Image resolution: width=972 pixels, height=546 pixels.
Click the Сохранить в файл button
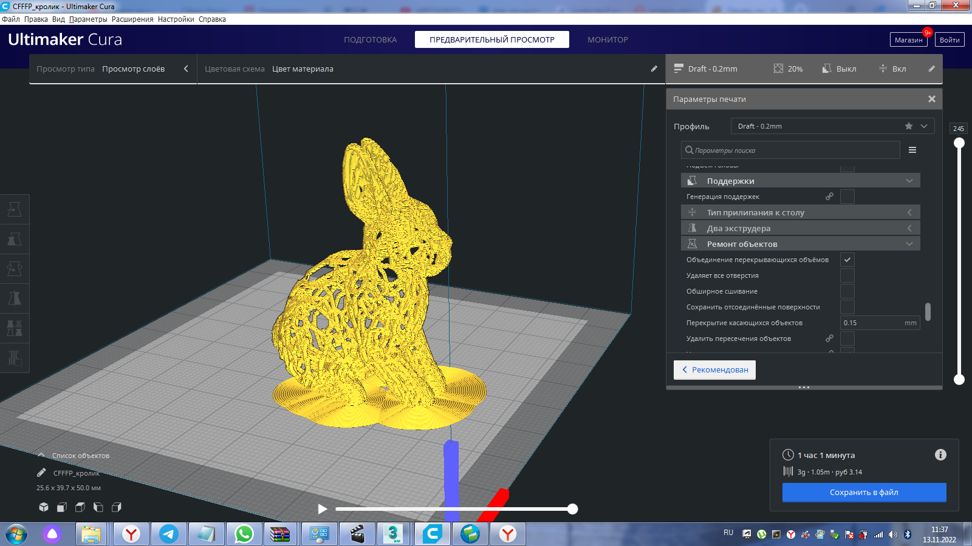863,492
